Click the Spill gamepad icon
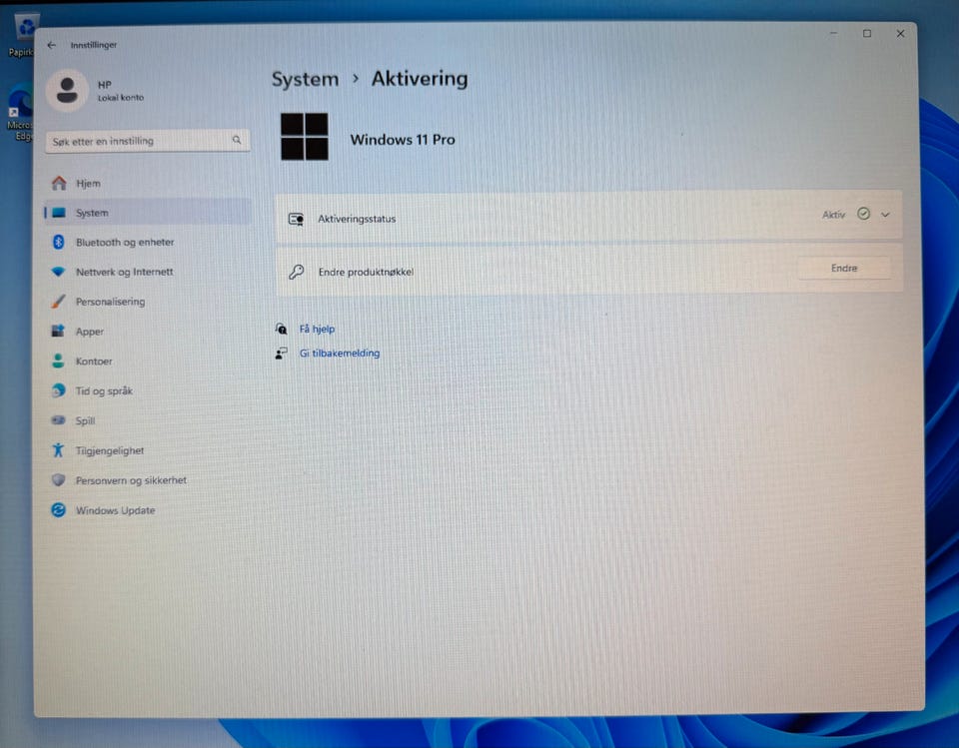 coord(58,420)
